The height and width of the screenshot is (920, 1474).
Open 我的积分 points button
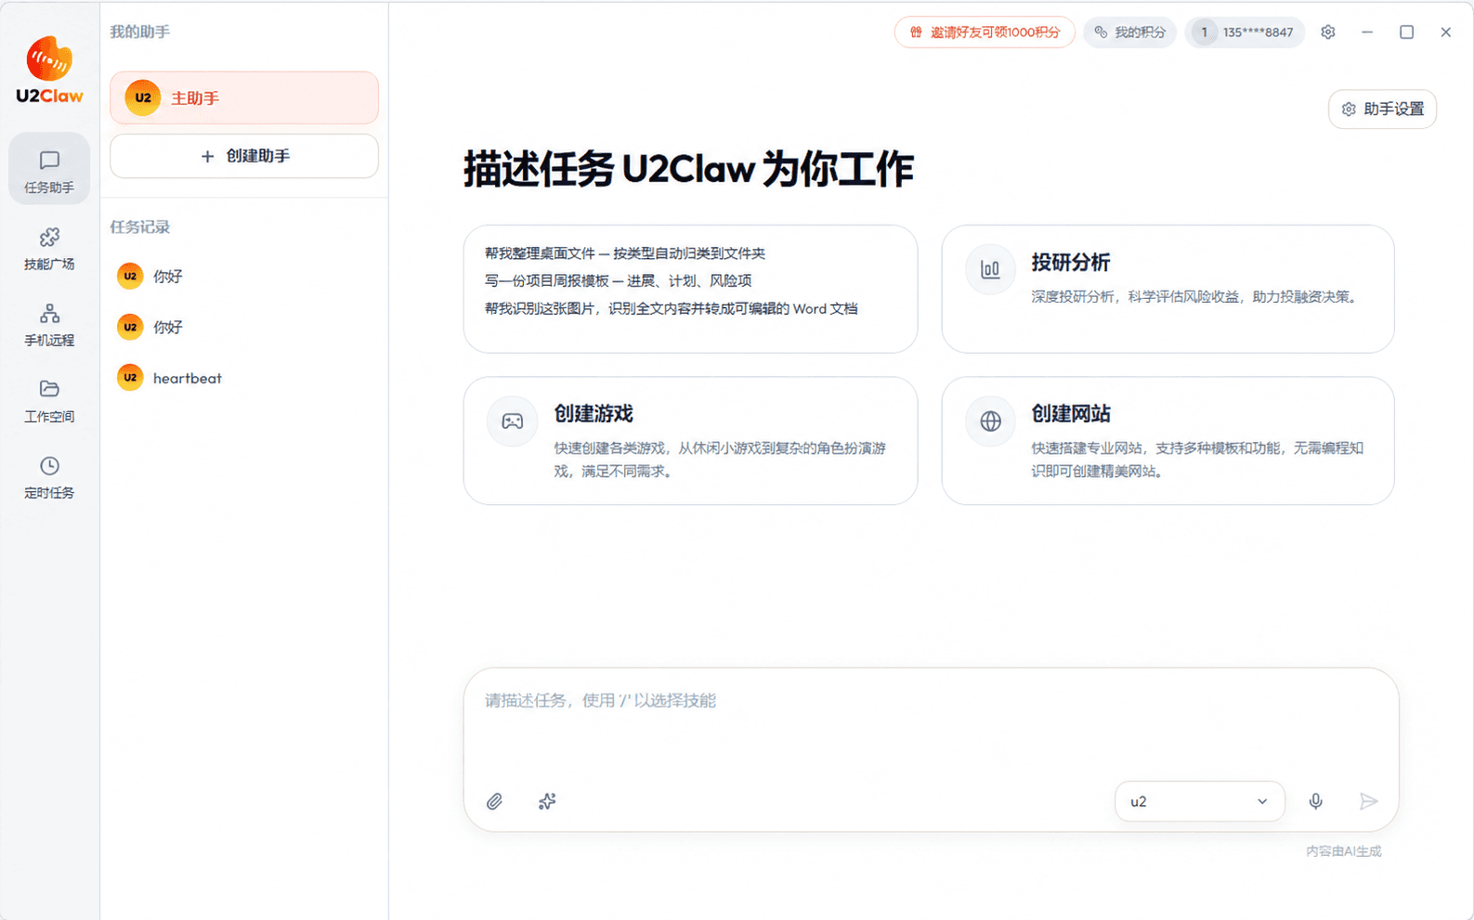[1130, 32]
